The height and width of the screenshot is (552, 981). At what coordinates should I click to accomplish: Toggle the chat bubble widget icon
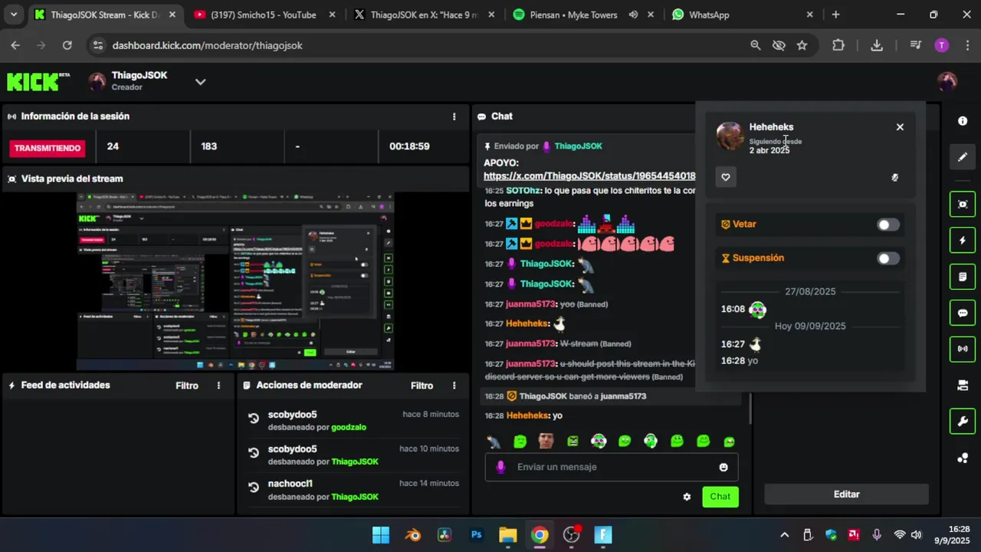[963, 313]
